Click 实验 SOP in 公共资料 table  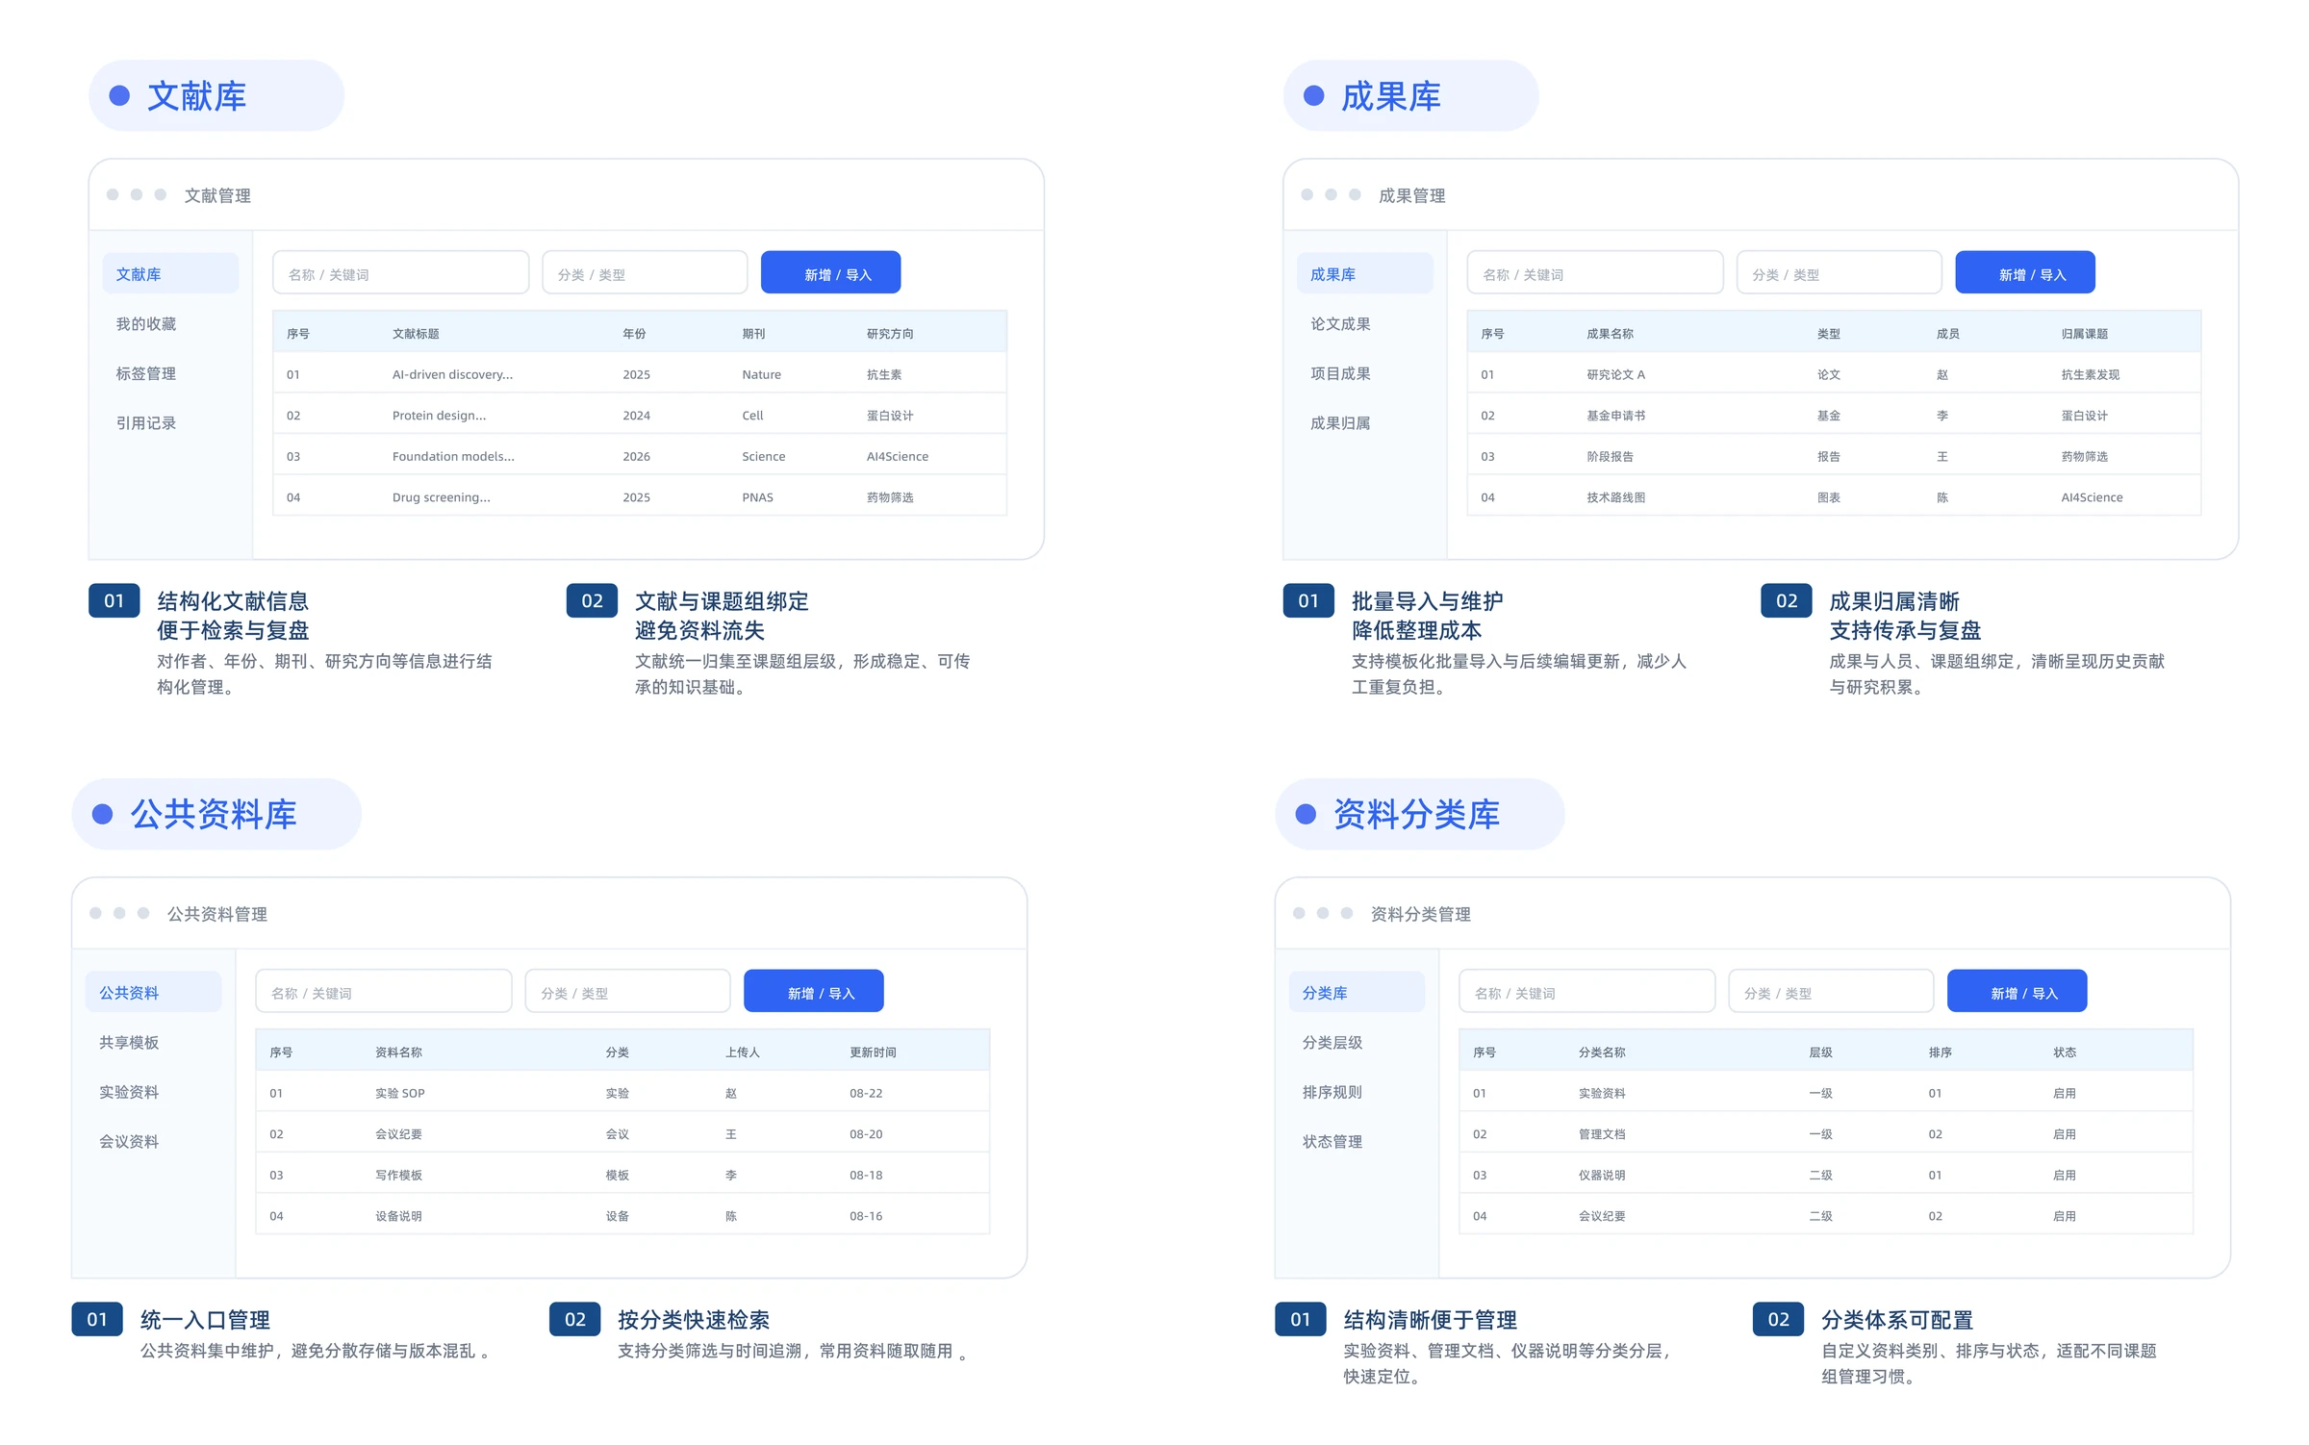399,1092
